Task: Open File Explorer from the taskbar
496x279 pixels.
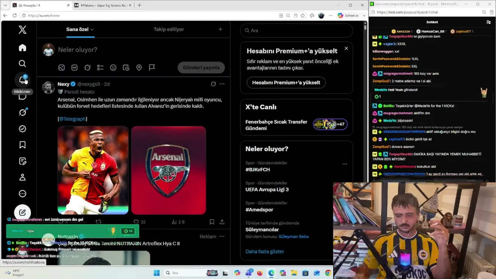Action: tap(294, 273)
